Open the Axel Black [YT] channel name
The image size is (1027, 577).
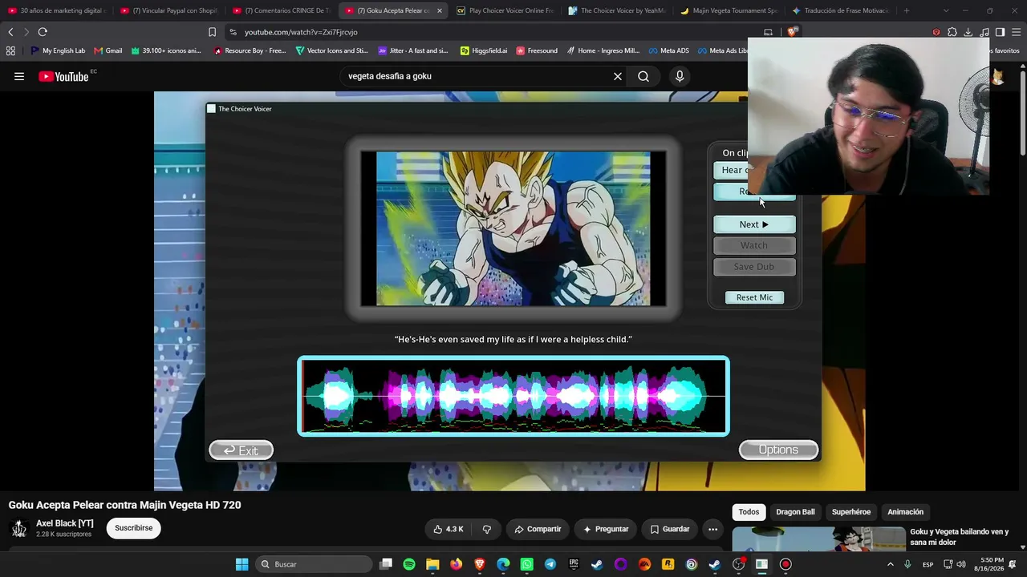coord(65,523)
